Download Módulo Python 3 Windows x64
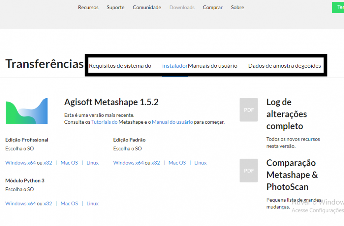 coord(21,204)
